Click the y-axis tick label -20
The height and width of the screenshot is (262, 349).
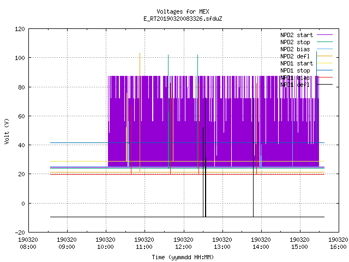[20, 233]
